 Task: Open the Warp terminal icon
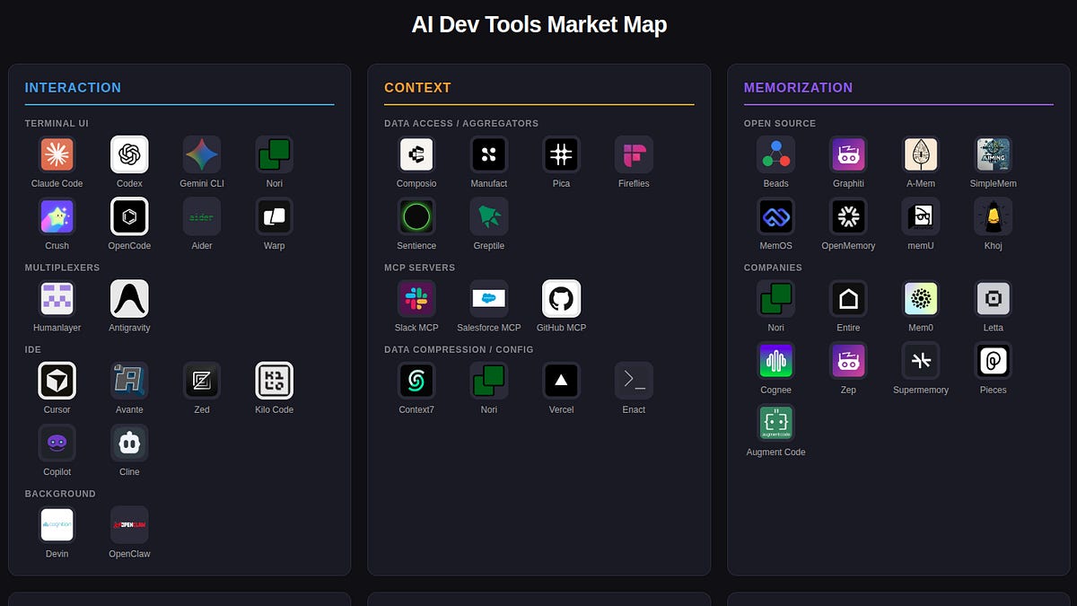pos(274,216)
